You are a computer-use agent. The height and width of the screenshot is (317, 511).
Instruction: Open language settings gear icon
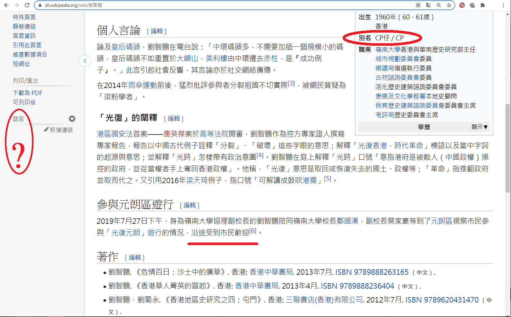(72, 119)
